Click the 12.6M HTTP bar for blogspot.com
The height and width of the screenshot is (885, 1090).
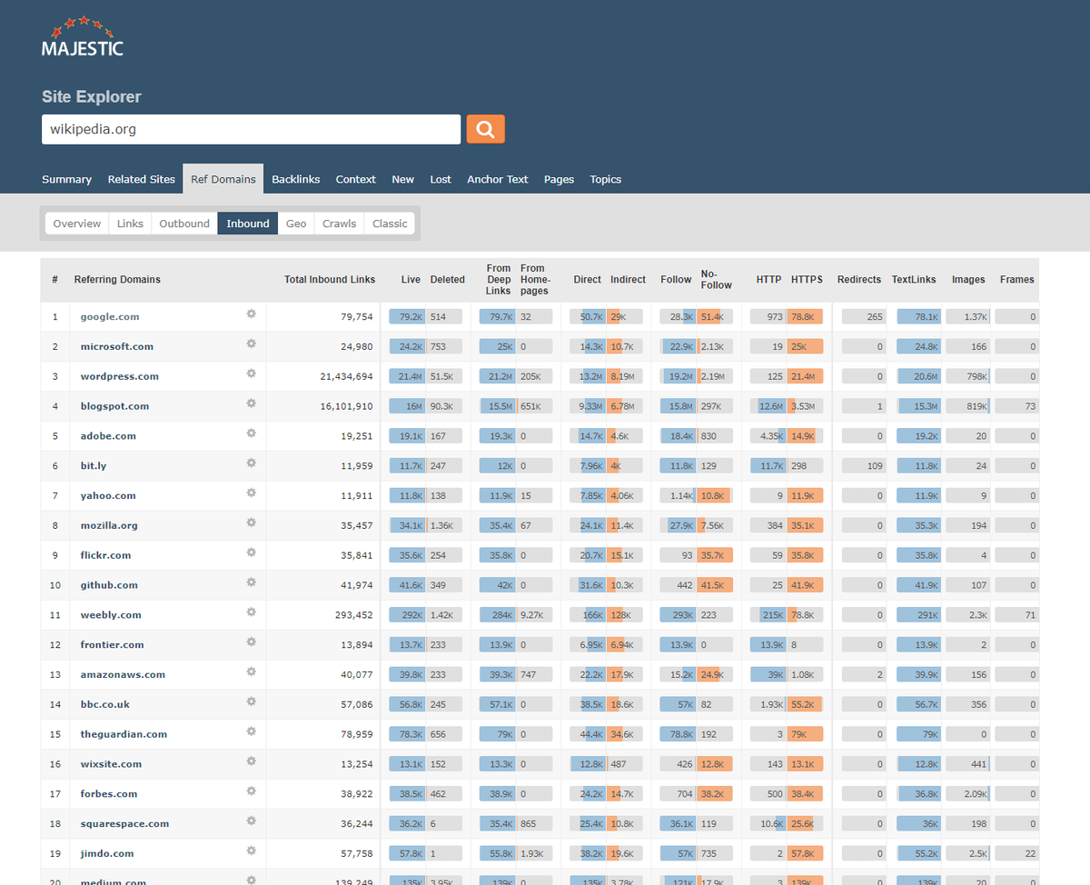(768, 406)
